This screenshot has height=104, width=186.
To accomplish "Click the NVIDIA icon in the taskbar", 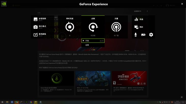I will [x=26, y=102].
